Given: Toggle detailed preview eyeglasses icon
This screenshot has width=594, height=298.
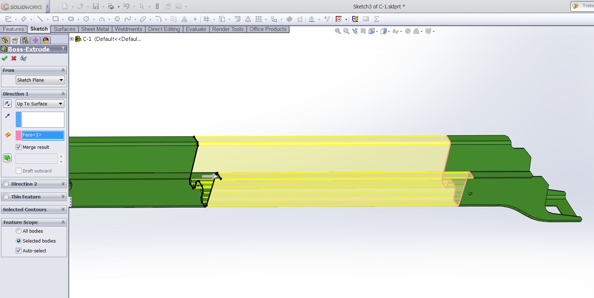Looking at the screenshot, I should pyautogui.click(x=23, y=58).
